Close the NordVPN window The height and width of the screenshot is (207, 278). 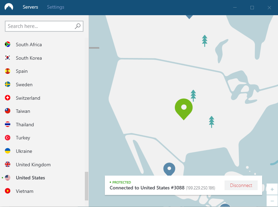point(269,8)
